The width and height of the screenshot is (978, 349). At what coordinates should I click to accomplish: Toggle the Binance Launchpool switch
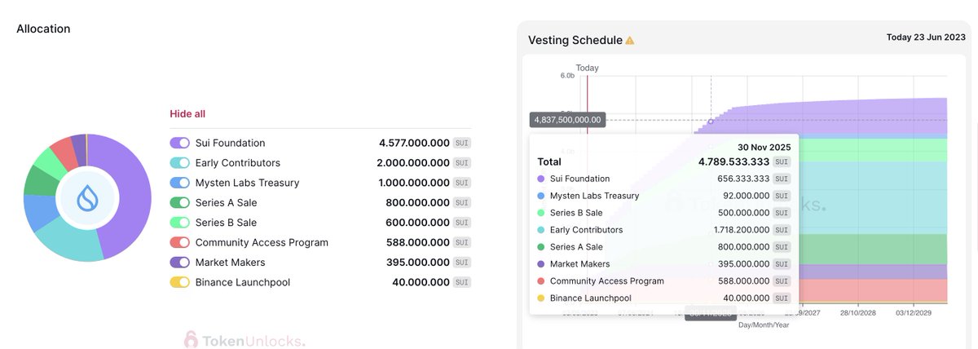pyautogui.click(x=180, y=282)
